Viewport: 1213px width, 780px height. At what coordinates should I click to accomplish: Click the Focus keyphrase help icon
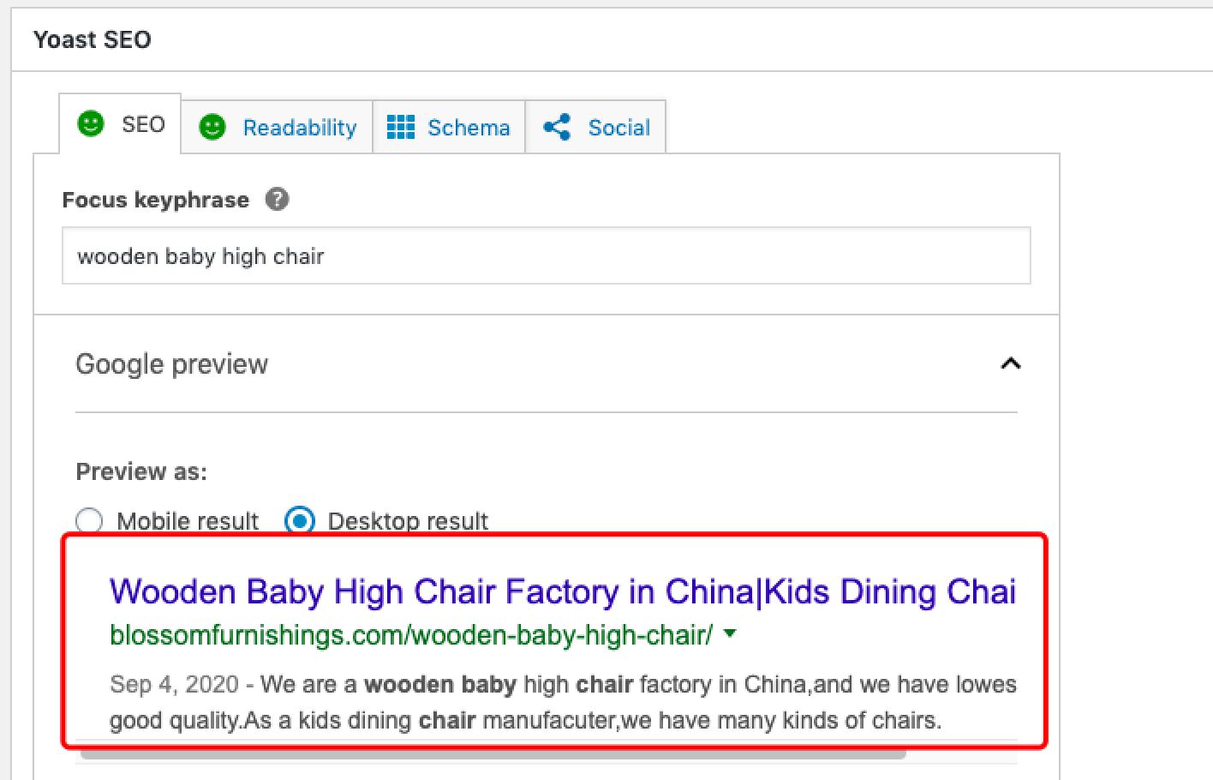277,200
